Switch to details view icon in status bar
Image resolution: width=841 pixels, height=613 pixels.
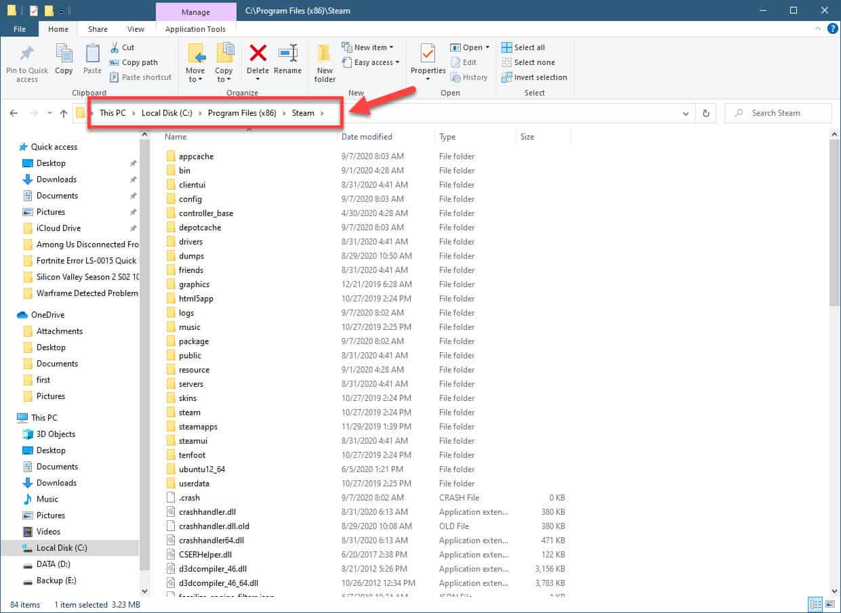(x=815, y=604)
